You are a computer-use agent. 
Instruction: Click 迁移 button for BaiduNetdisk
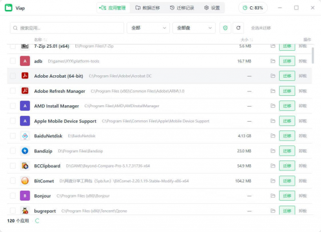[287, 136]
